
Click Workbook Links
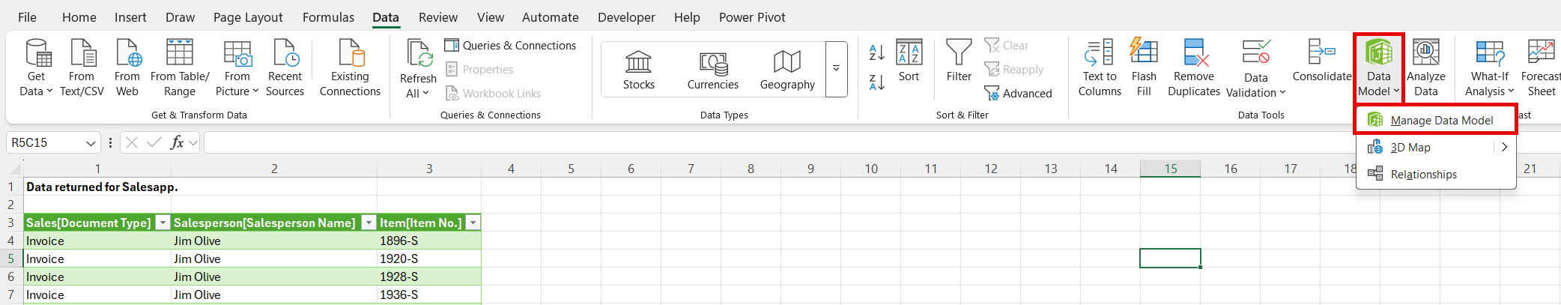click(494, 94)
